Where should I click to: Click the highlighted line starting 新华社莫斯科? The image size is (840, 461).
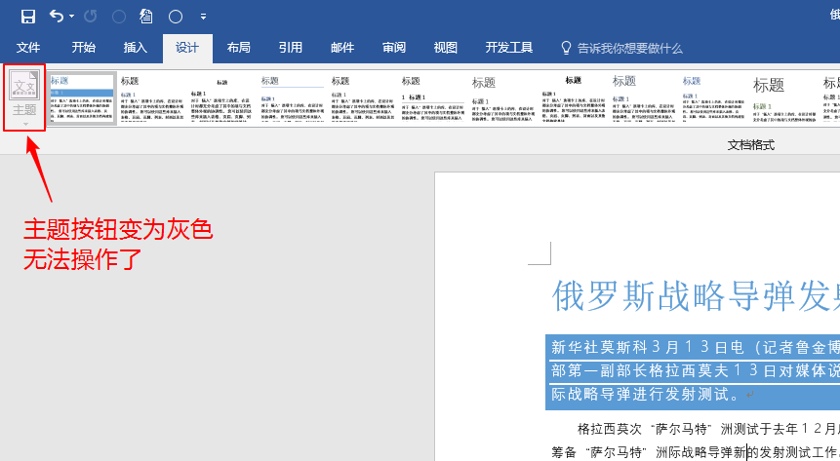(x=696, y=347)
